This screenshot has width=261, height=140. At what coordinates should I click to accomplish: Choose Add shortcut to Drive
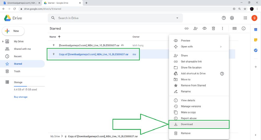pos(193,73)
